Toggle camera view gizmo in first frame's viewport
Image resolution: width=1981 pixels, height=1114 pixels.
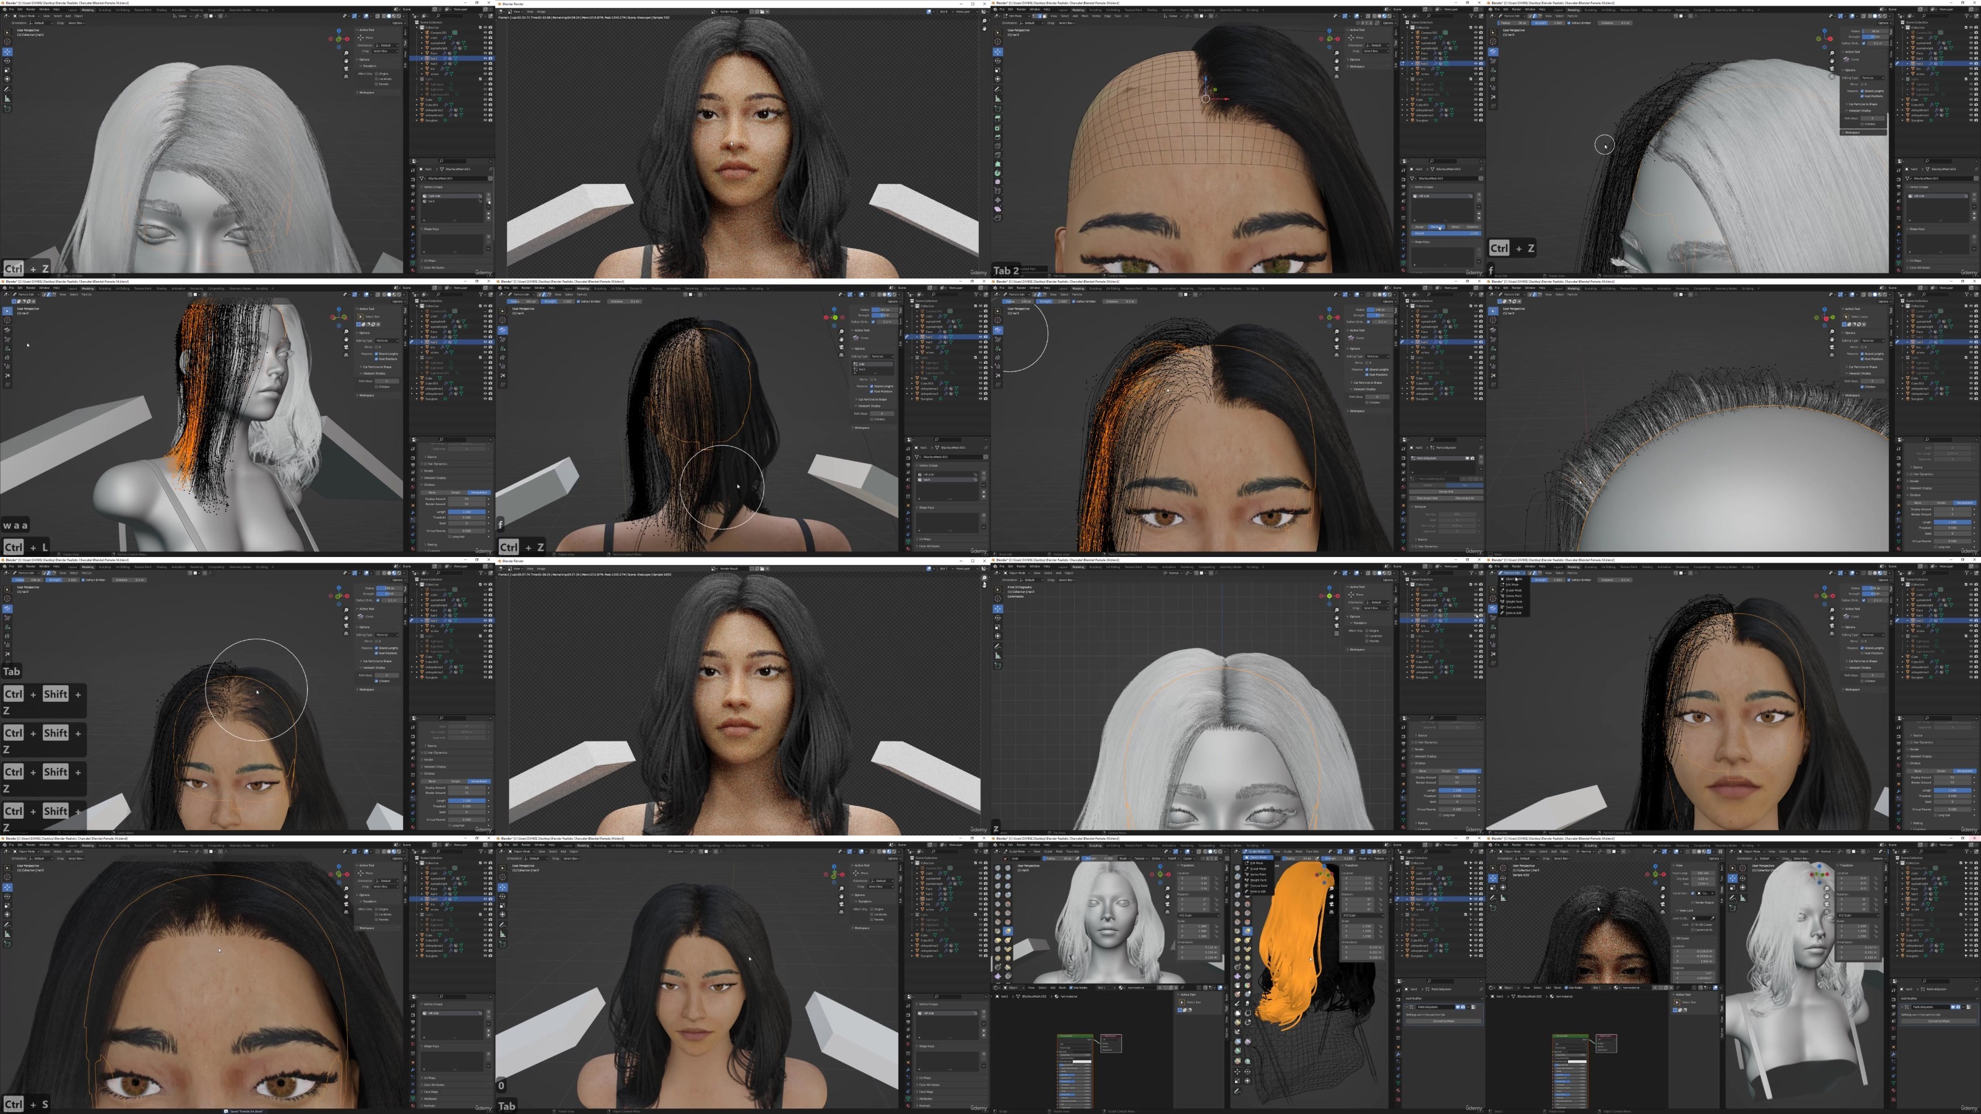(x=346, y=67)
